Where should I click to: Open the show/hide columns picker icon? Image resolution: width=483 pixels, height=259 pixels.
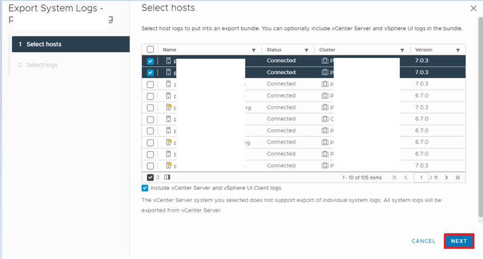point(167,177)
